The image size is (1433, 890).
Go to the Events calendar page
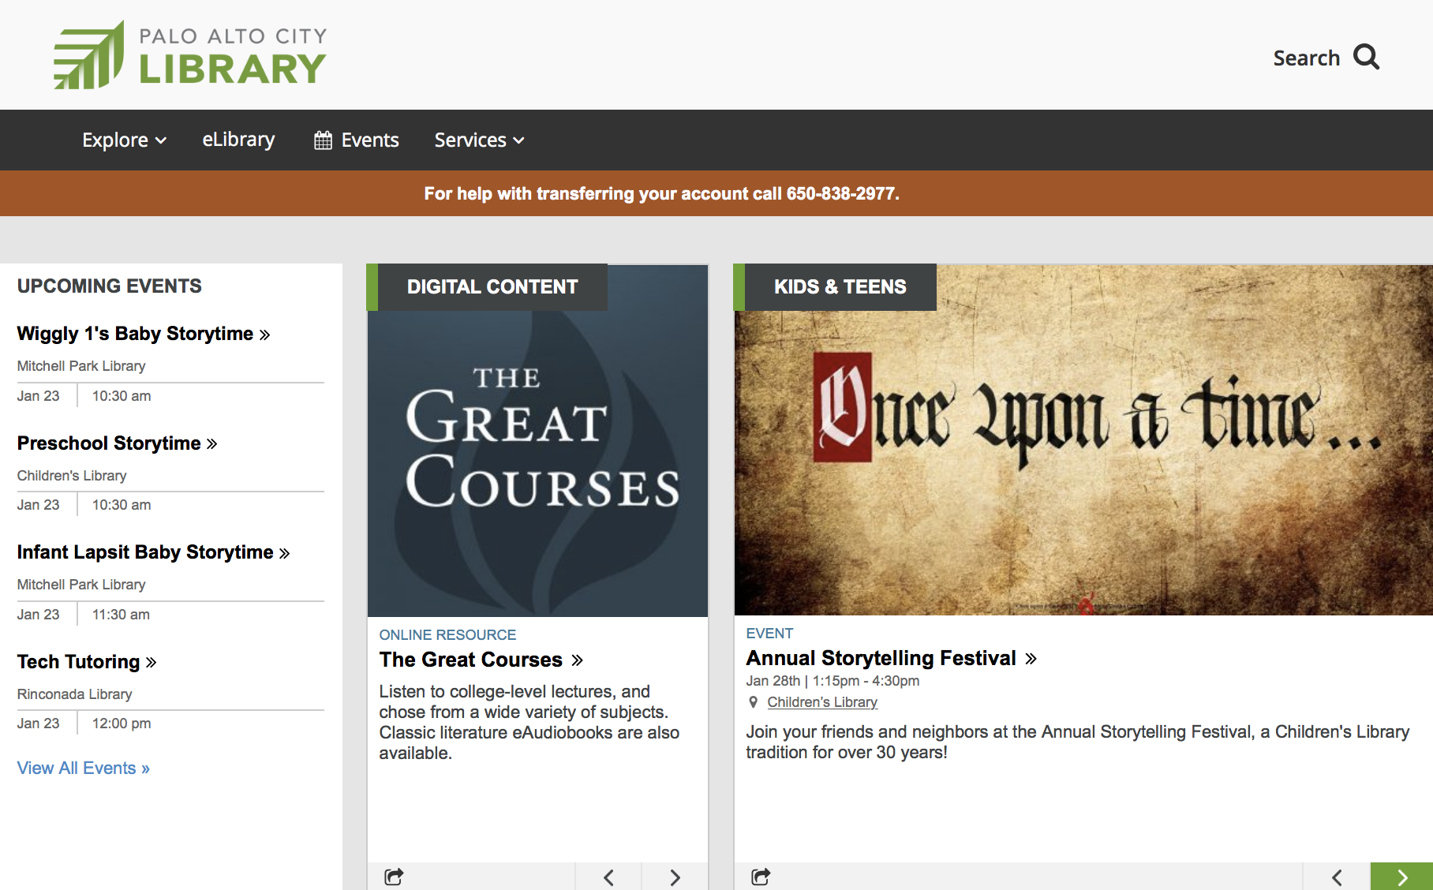coord(357,140)
